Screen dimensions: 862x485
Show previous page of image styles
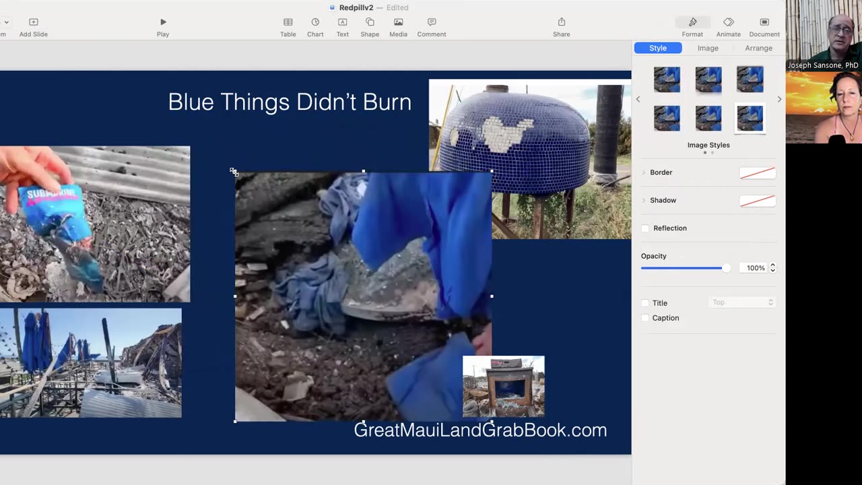tap(638, 100)
